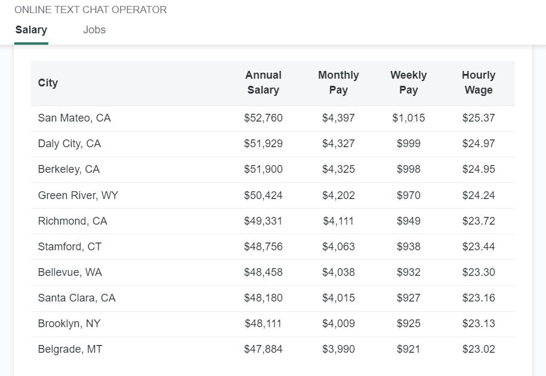Click the $25.37 hourly wage value
The height and width of the screenshot is (376, 546).
[479, 118]
